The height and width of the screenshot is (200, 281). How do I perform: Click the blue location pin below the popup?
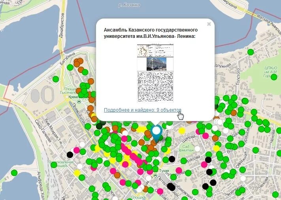[x=156, y=134]
